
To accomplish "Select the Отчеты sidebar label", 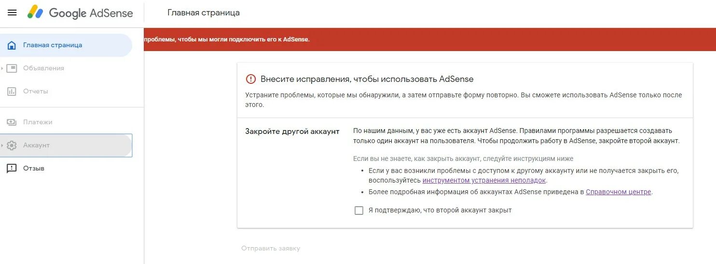I will [x=36, y=92].
